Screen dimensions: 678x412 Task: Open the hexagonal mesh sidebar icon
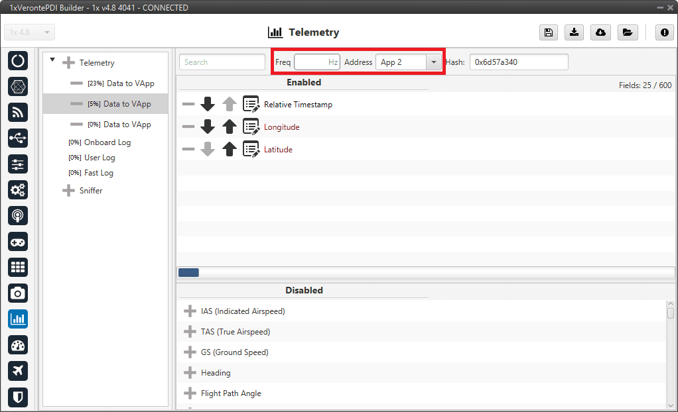pyautogui.click(x=18, y=87)
